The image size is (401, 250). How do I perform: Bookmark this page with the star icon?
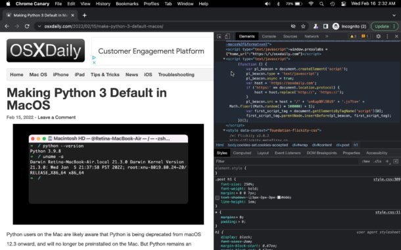click(303, 26)
